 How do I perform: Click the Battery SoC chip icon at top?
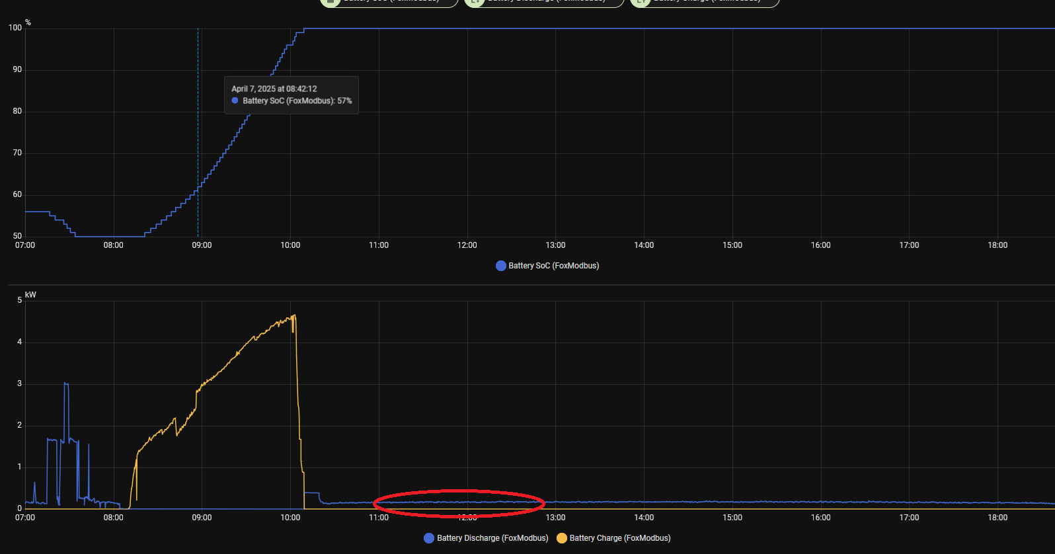(x=330, y=2)
